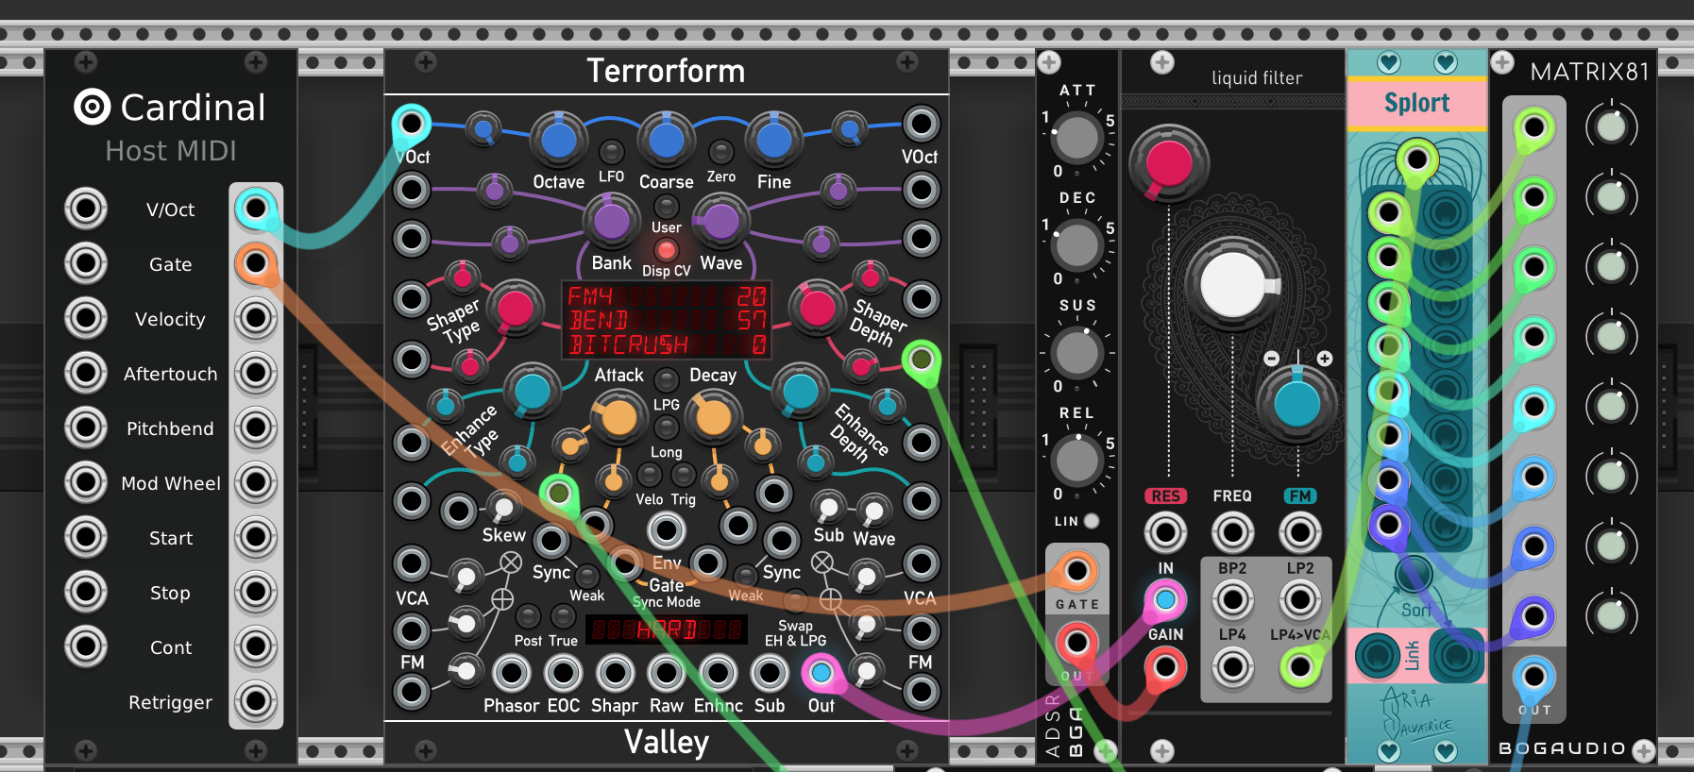This screenshot has height=772, width=1694.
Task: Click the liquid filter IN jack
Action: coord(1165,600)
